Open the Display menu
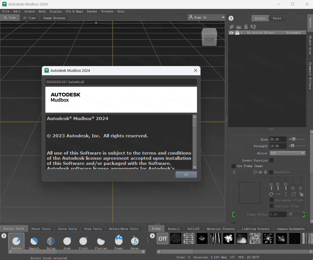This screenshot has width=313, height=260. [x=55, y=11]
